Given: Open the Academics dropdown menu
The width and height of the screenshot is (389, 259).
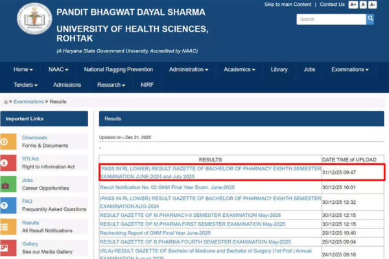Looking at the screenshot, I should (239, 70).
